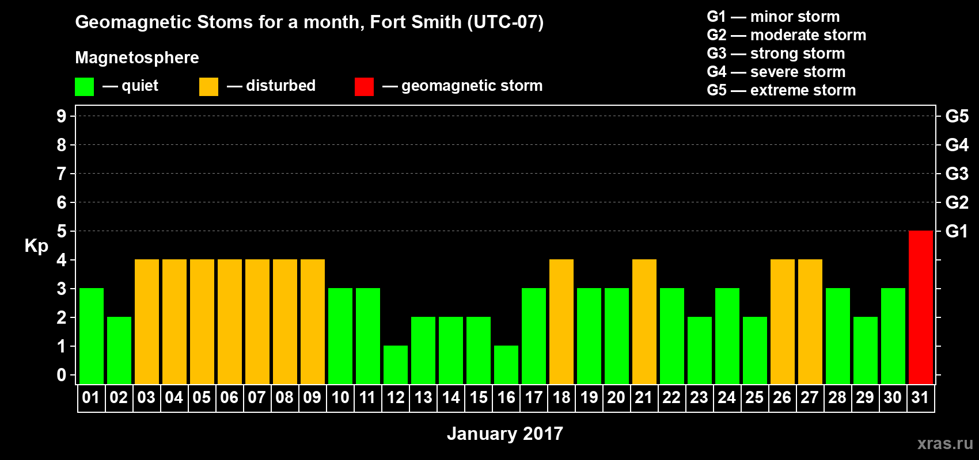This screenshot has height=460, width=979.
Task: Select the date label 26 on axis
Action: pos(782,397)
